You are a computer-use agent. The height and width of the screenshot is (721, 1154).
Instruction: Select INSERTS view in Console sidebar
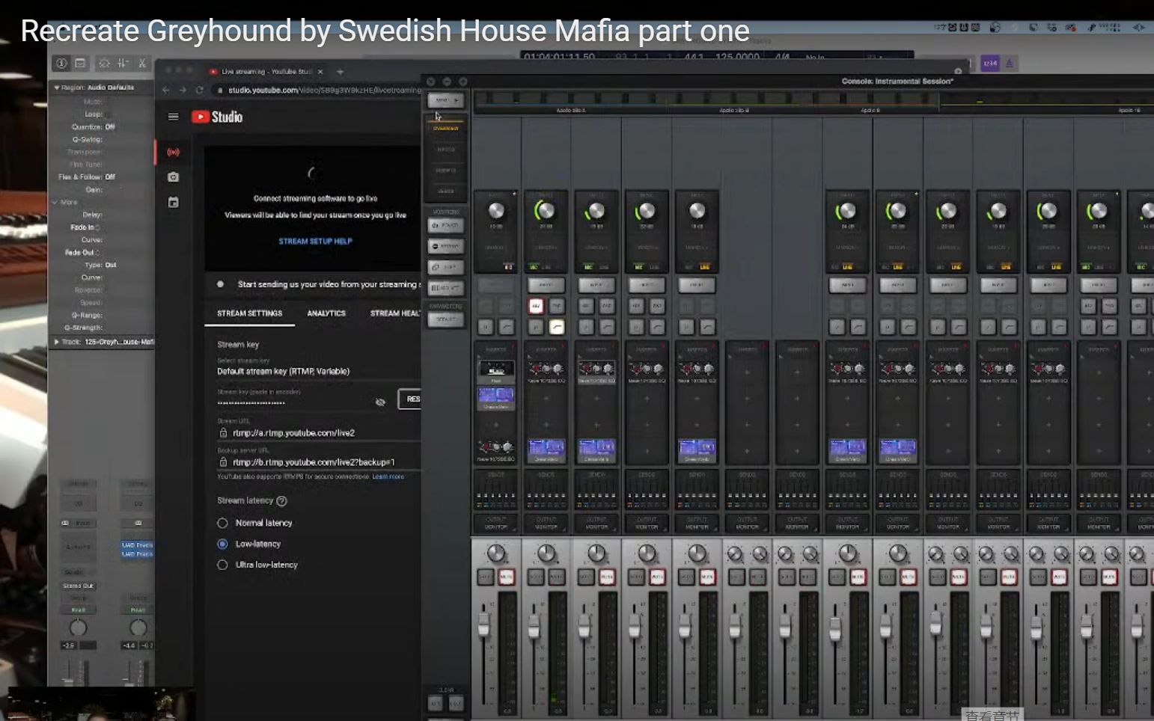click(x=445, y=171)
